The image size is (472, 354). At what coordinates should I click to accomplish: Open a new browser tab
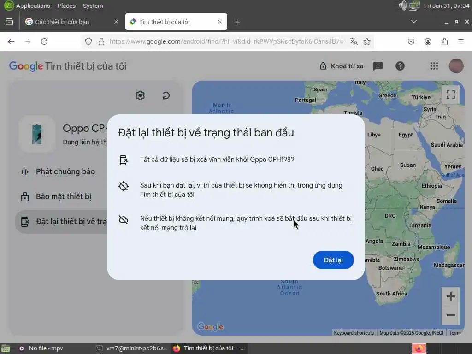[x=237, y=22]
